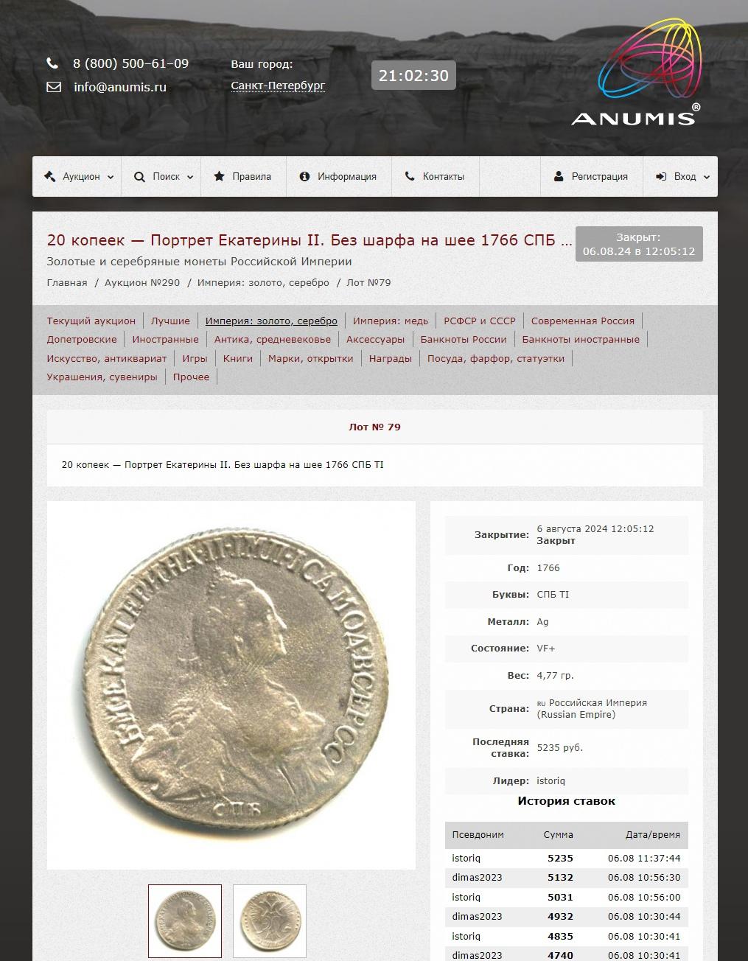Change city via Санкт-Петербург link
Screen dimensions: 748x961
pyautogui.click(x=278, y=85)
